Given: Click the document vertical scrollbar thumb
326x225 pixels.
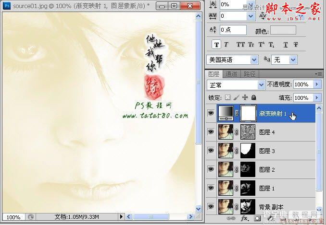Looking at the screenshot, I should [199, 83].
